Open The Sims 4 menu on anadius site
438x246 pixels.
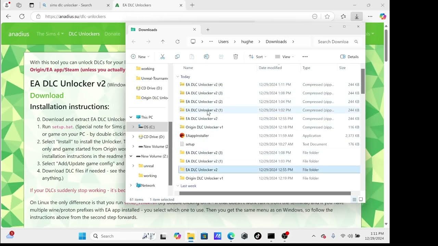tap(50, 34)
